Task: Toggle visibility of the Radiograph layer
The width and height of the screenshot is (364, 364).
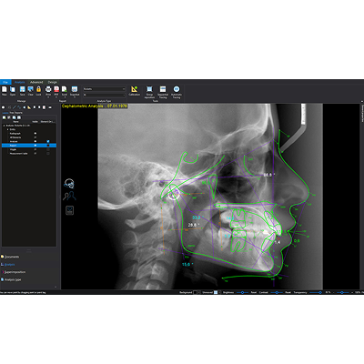Action: pos(35,133)
